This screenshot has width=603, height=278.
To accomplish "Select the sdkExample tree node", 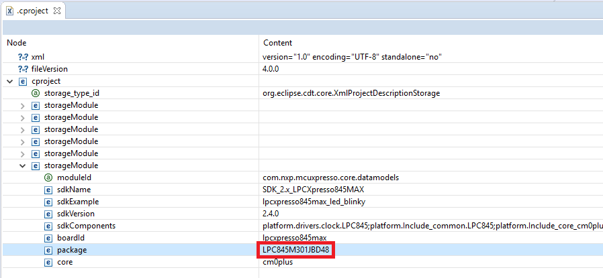I will (x=81, y=202).
